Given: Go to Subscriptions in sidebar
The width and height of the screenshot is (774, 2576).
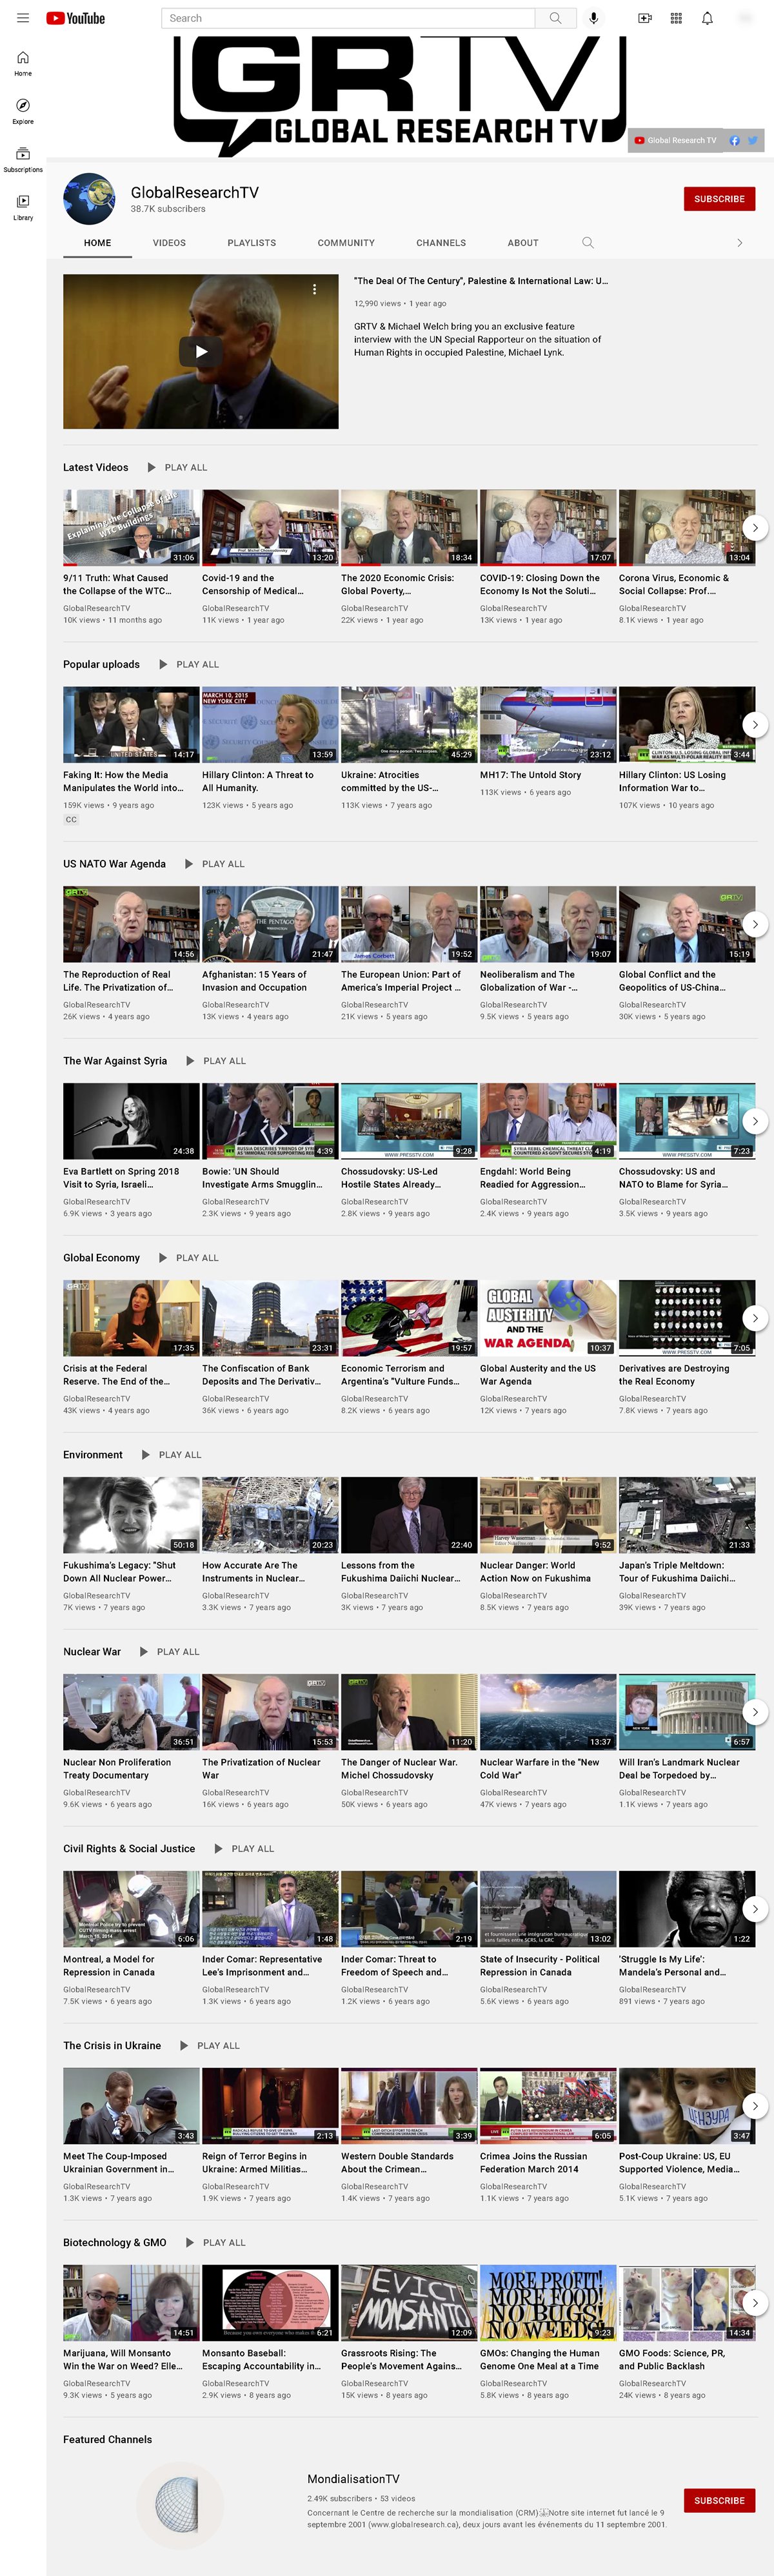Looking at the screenshot, I should point(23,158).
